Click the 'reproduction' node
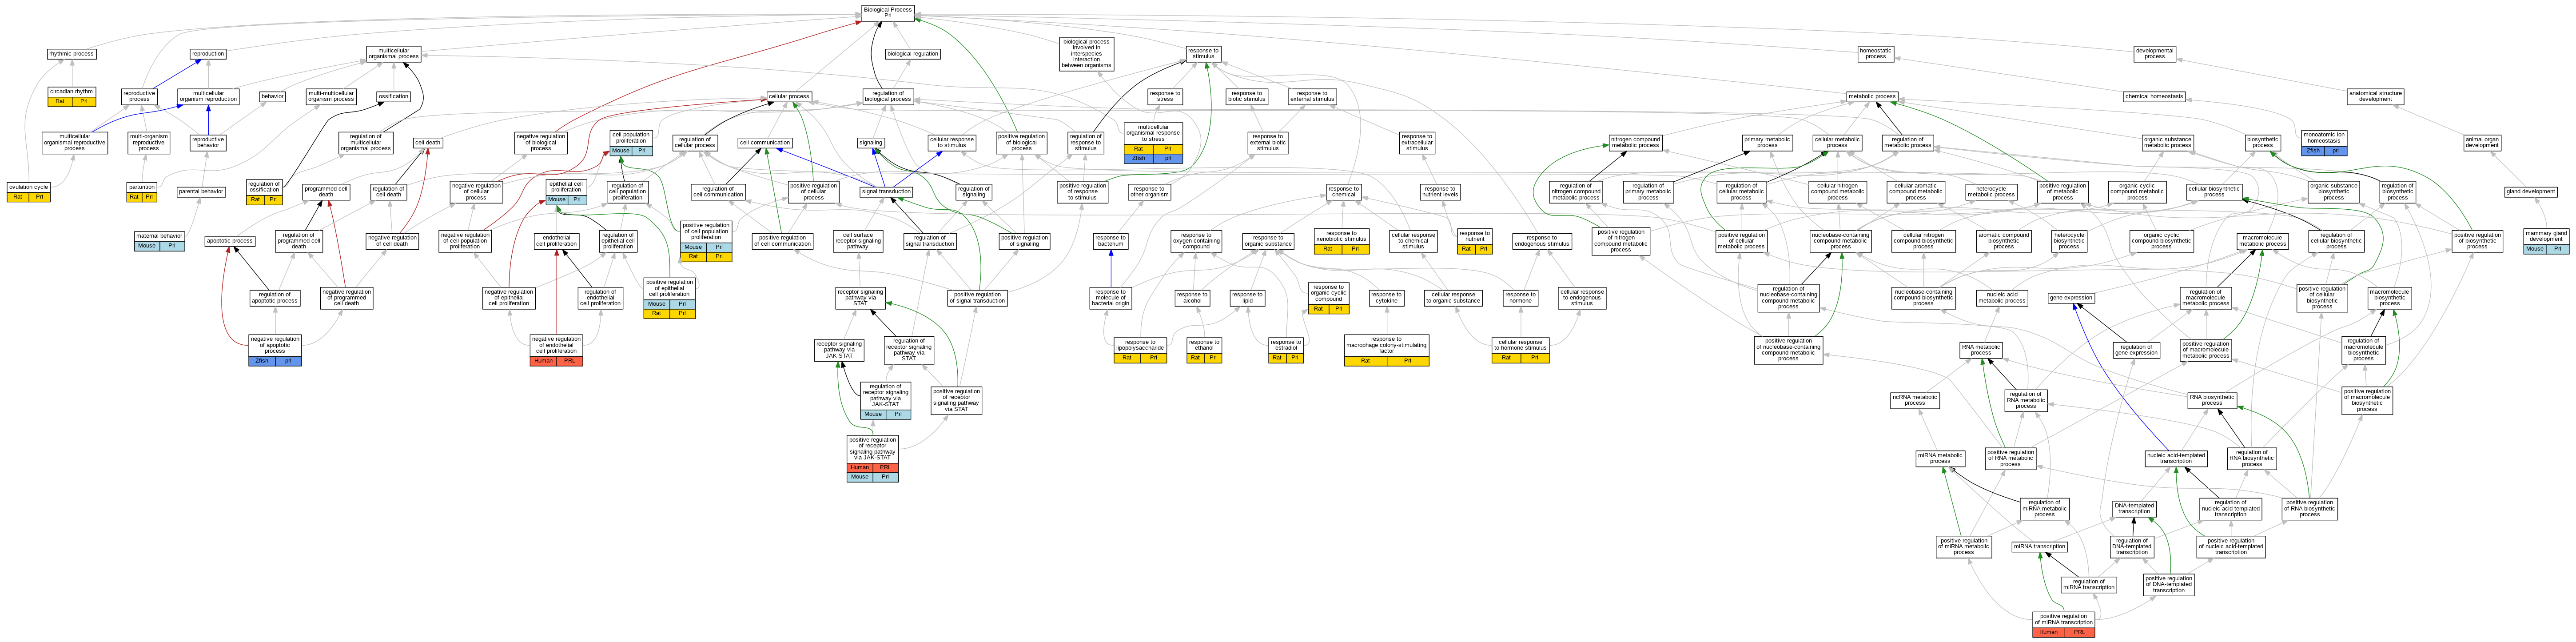Image resolution: width=2576 pixels, height=642 pixels. click(208, 54)
